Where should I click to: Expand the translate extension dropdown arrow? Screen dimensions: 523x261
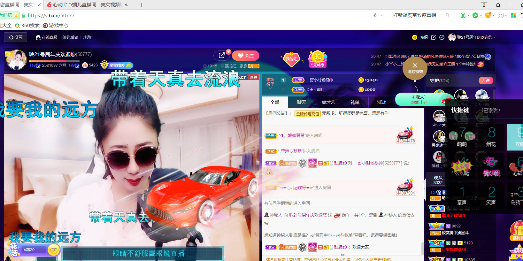(x=481, y=15)
